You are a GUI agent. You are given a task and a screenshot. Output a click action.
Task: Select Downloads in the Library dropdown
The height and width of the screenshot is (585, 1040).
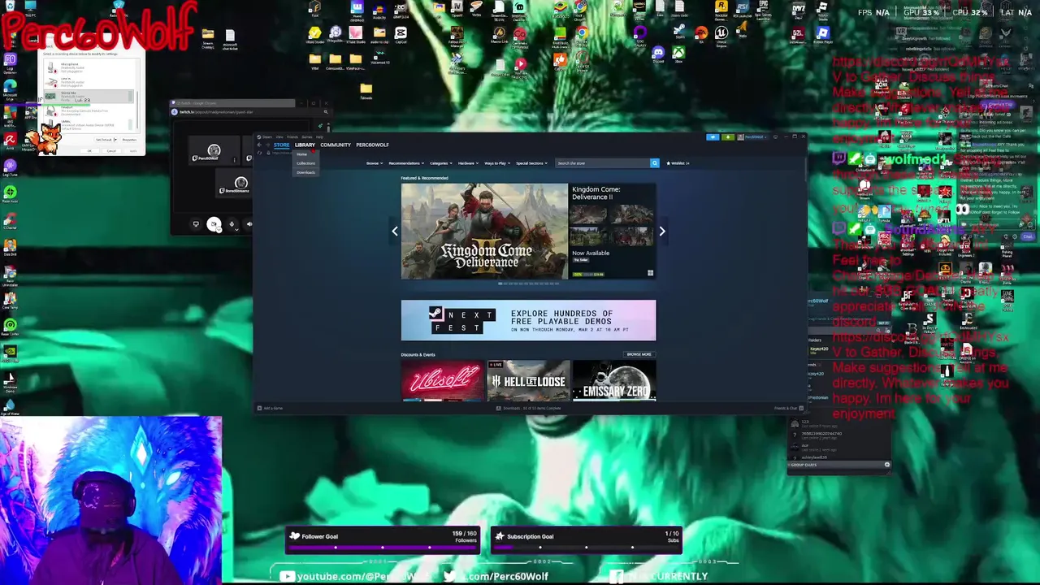305,172
